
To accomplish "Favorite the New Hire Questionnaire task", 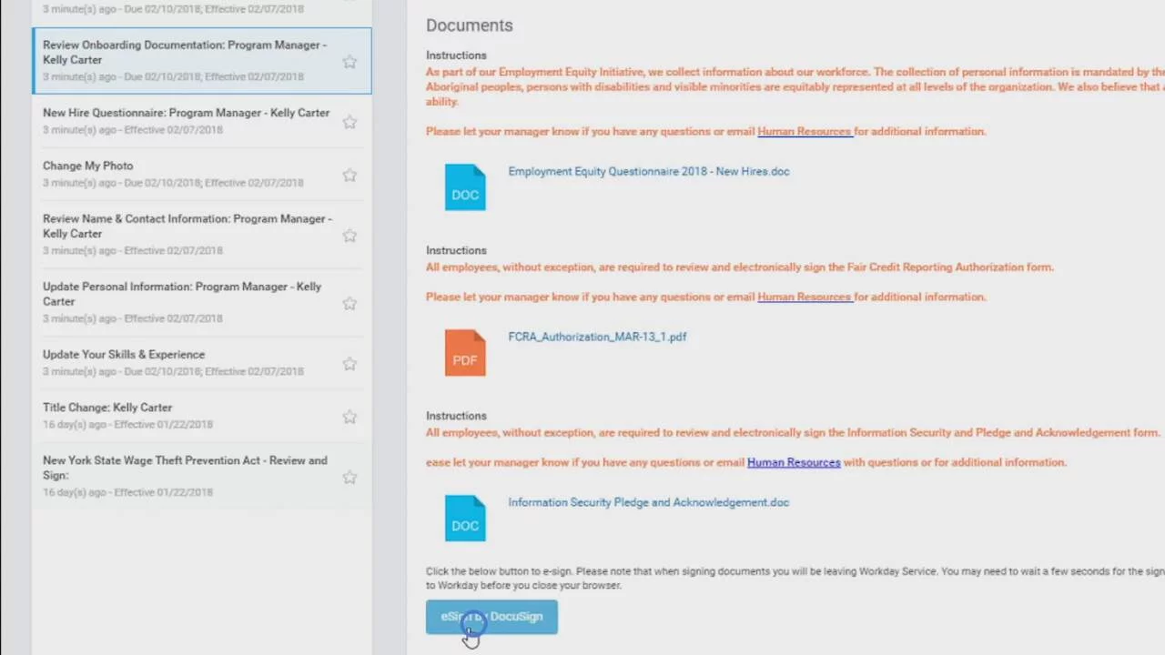I will (349, 122).
